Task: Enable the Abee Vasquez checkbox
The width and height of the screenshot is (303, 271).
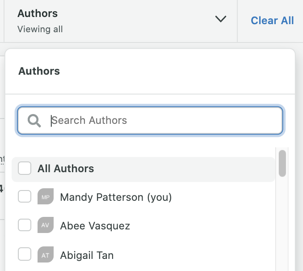Action: (25, 225)
